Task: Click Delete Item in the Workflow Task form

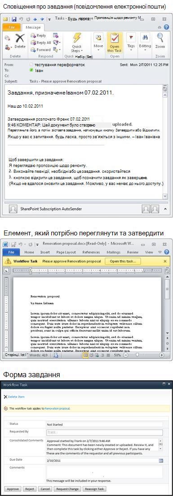Action: click(14, 397)
